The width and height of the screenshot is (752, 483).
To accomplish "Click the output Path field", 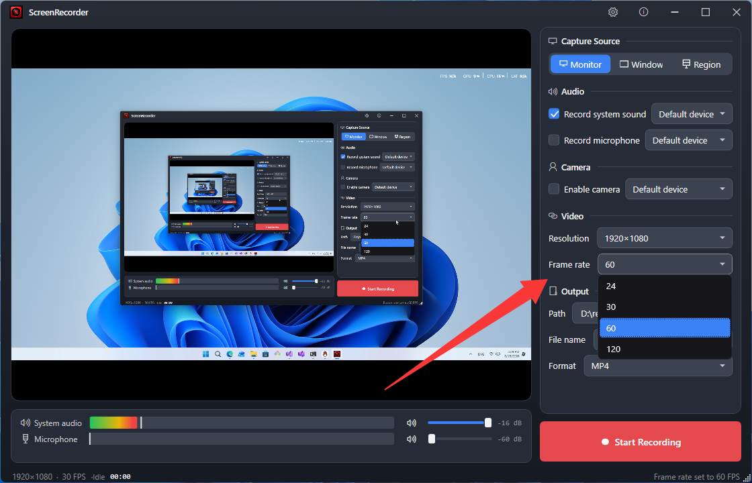I will click(585, 313).
